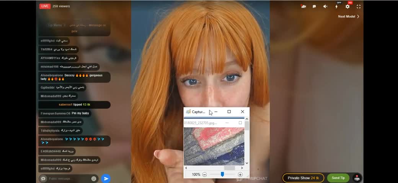Viewport: 398px width, 183px height.
Task: Zoom out with the minus button in the Capture window
Action: pos(205,174)
